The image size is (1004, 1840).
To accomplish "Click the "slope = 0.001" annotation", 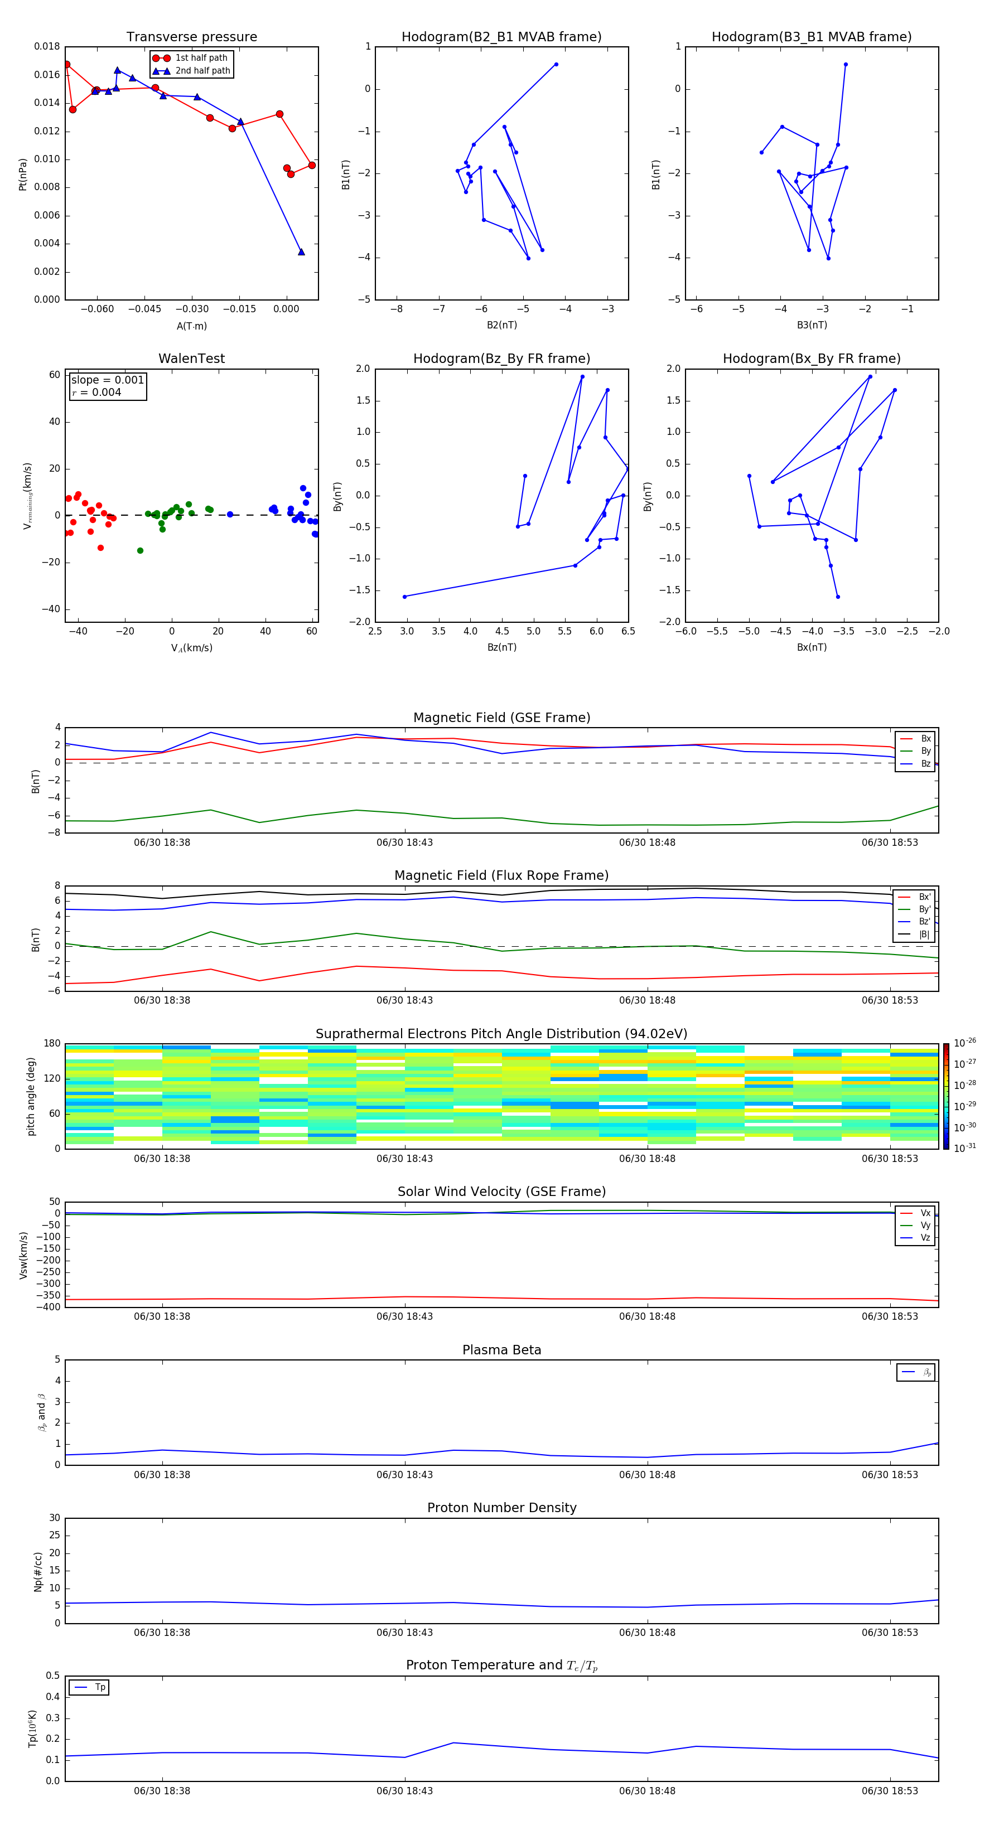I will [107, 380].
